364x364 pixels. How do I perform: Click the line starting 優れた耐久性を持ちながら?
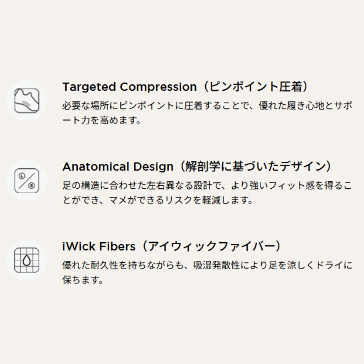pyautogui.click(x=207, y=265)
